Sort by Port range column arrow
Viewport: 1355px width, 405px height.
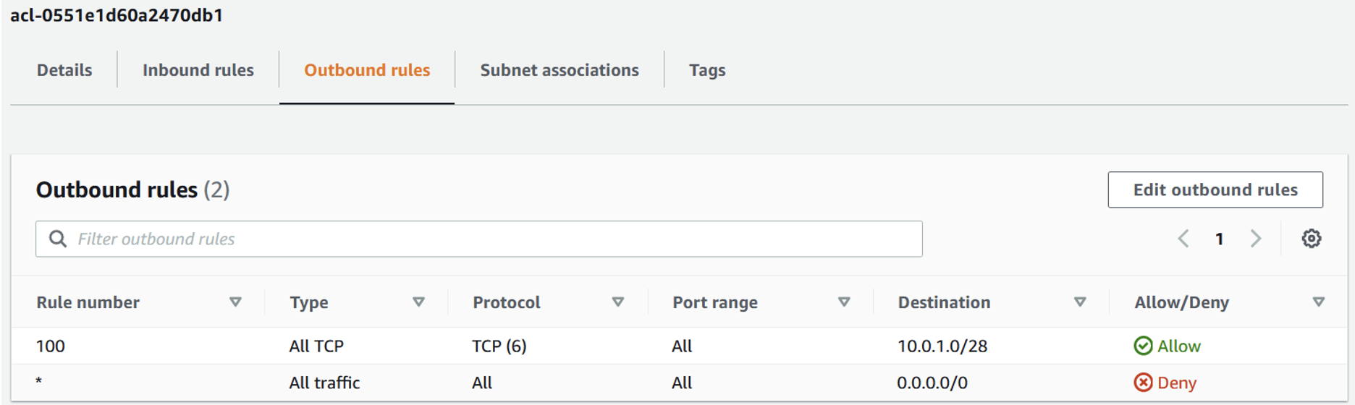844,302
